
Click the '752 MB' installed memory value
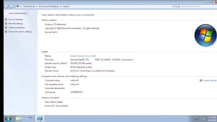click(81, 63)
